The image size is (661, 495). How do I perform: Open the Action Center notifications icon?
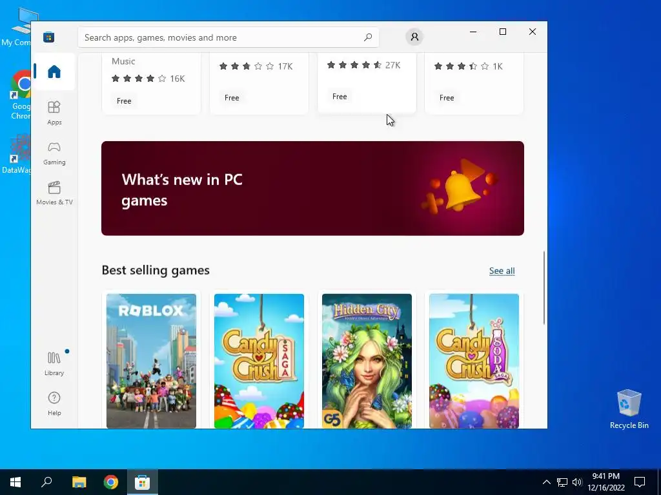[640, 482]
